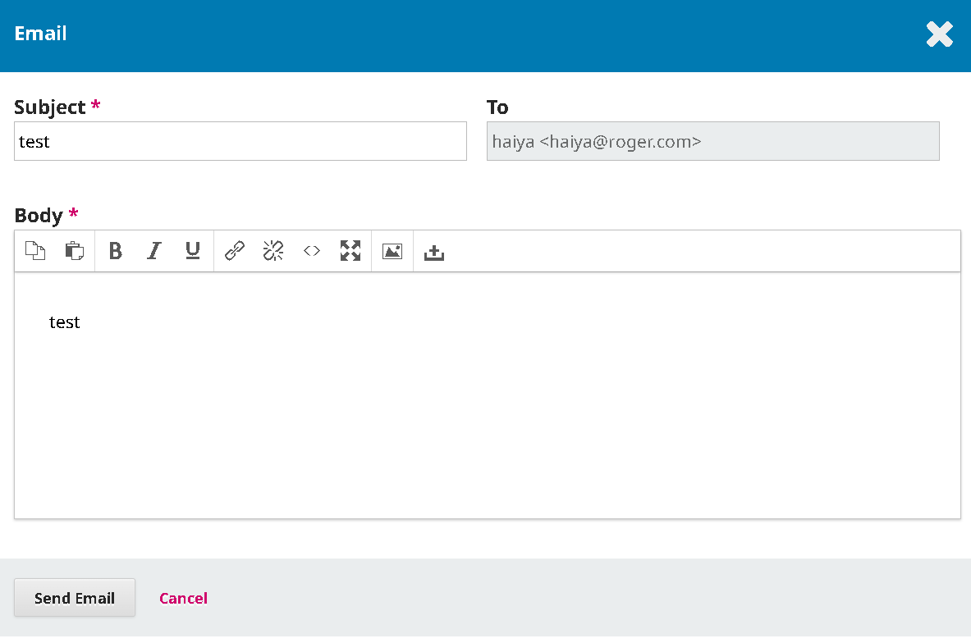Insert an image into the body
The width and height of the screenshot is (971, 643).
coord(392,252)
